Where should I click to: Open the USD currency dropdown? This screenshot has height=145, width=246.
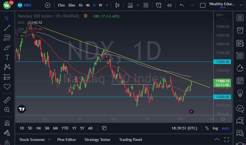(220, 15)
